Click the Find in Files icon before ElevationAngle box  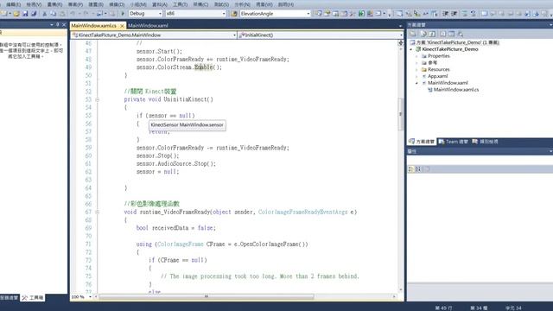click(234, 14)
